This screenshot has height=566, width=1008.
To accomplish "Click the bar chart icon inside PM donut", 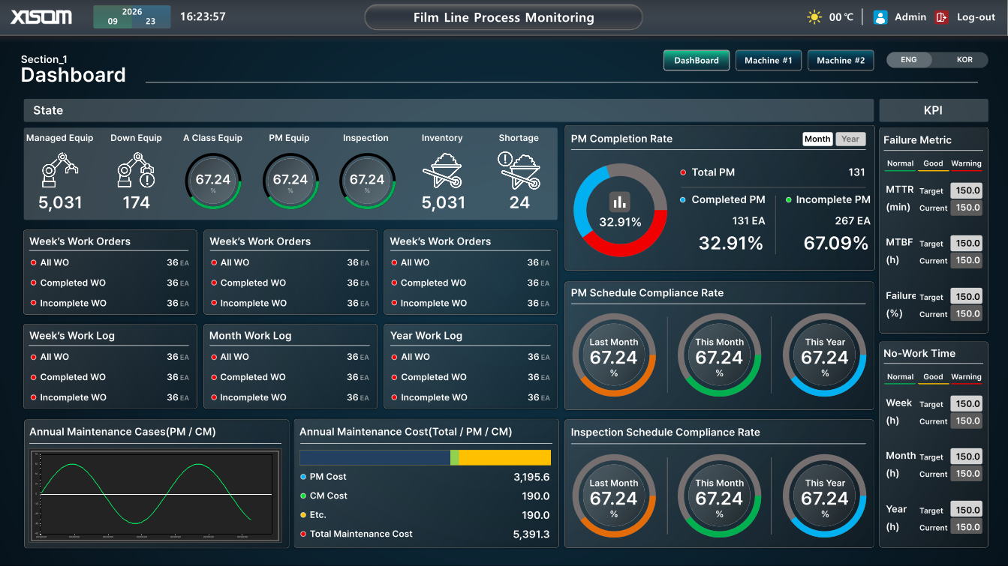I will (x=619, y=201).
